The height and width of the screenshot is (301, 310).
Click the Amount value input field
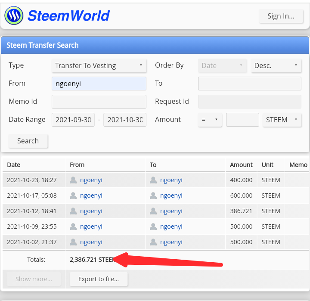tap(242, 120)
